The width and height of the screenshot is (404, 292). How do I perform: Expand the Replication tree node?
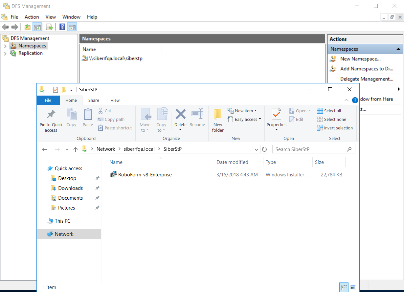(x=5, y=54)
